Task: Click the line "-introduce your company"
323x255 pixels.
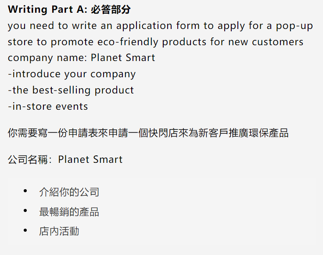Action: click(x=72, y=74)
